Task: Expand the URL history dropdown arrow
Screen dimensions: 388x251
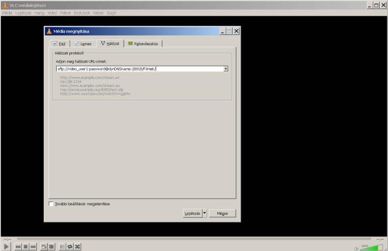Action: tap(226, 69)
